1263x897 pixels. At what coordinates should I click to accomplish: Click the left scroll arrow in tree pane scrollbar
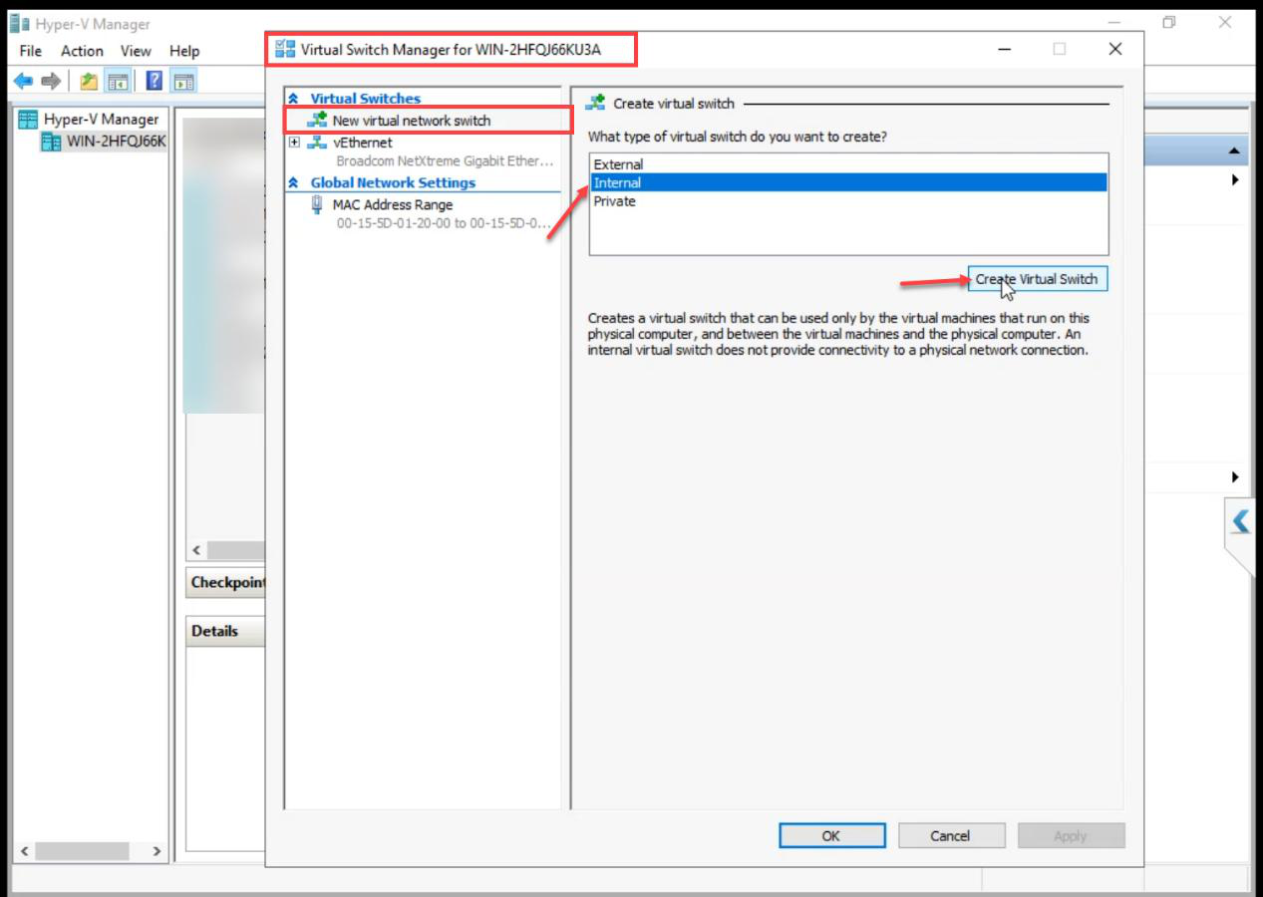pos(25,852)
